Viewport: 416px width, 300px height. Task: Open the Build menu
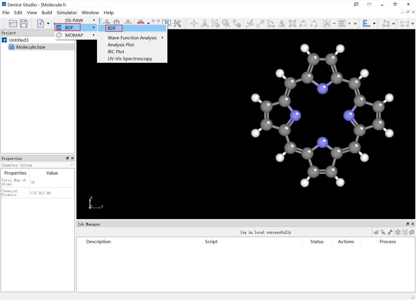pyautogui.click(x=47, y=13)
